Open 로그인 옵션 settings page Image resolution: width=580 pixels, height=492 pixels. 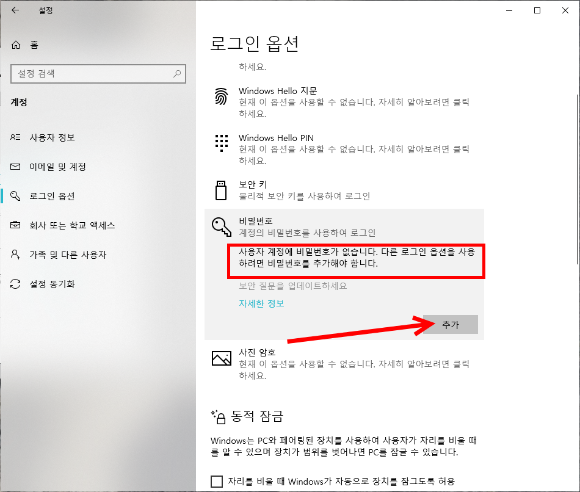pos(52,196)
